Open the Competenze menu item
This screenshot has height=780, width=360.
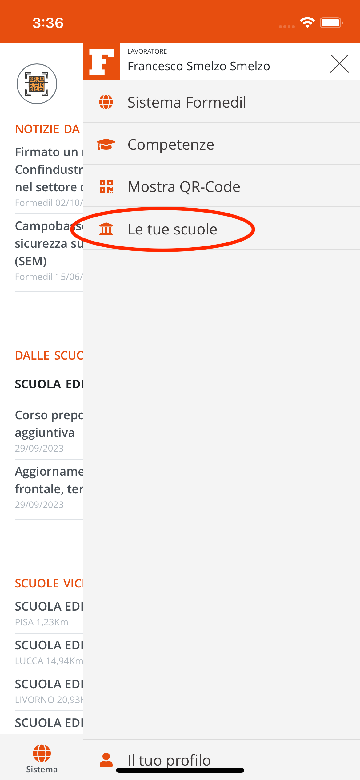(x=171, y=144)
